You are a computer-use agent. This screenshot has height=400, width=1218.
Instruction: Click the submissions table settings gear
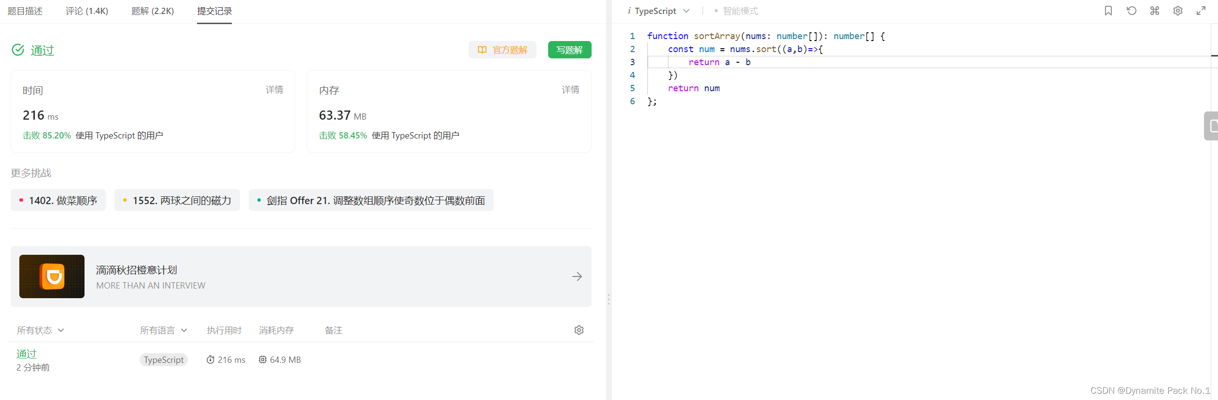(x=579, y=330)
